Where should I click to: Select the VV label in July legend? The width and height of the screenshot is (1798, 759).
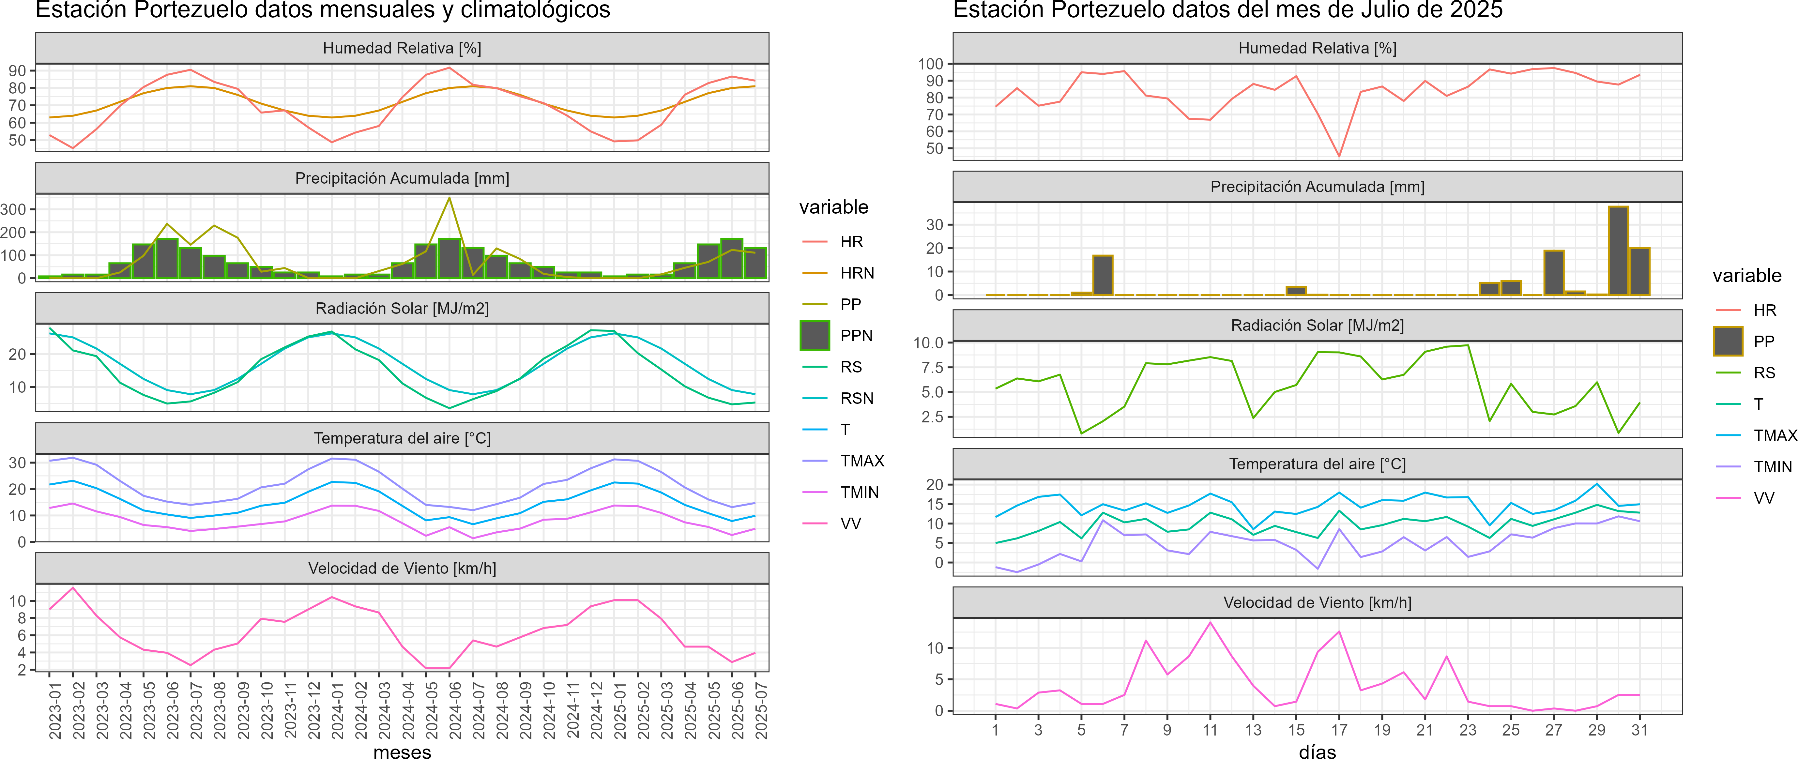click(x=1764, y=498)
